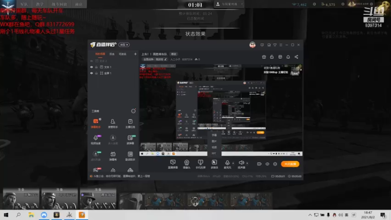
Task: Select the third general card in game window
Action: [98, 198]
